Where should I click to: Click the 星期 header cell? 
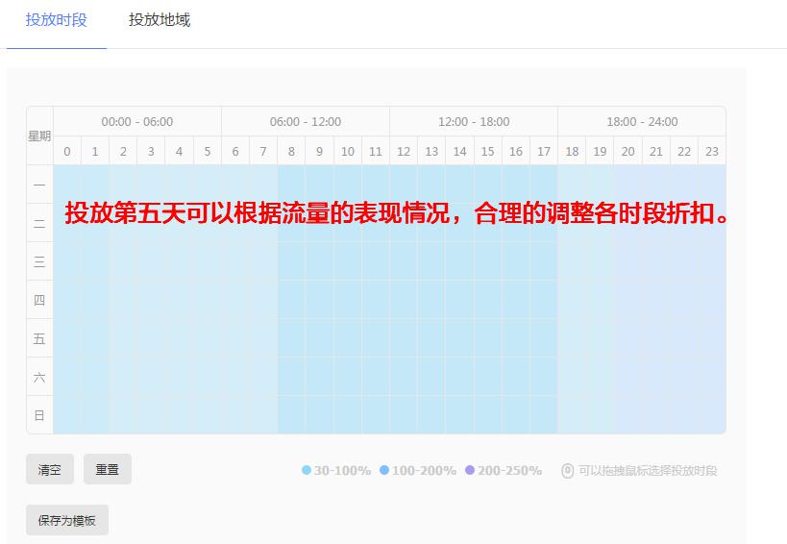39,136
